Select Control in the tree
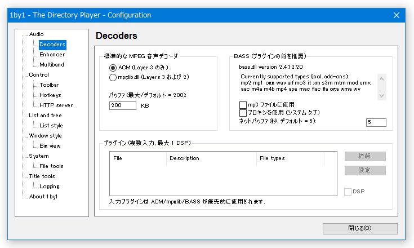414x248 pixels. coord(39,75)
